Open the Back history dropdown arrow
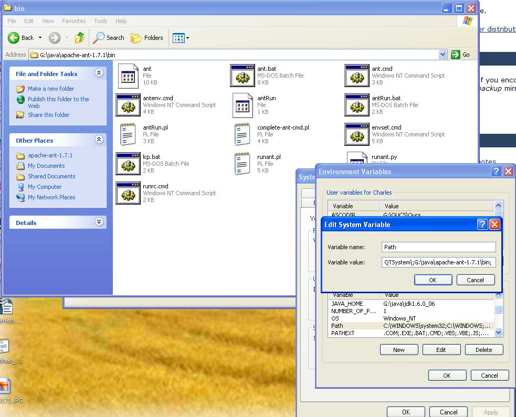Screen dimensions: 516x417 pyautogui.click(x=40, y=38)
